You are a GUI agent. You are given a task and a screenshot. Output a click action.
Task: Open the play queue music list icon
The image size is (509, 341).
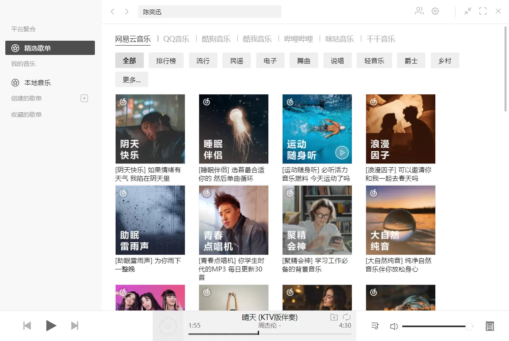coord(375,326)
